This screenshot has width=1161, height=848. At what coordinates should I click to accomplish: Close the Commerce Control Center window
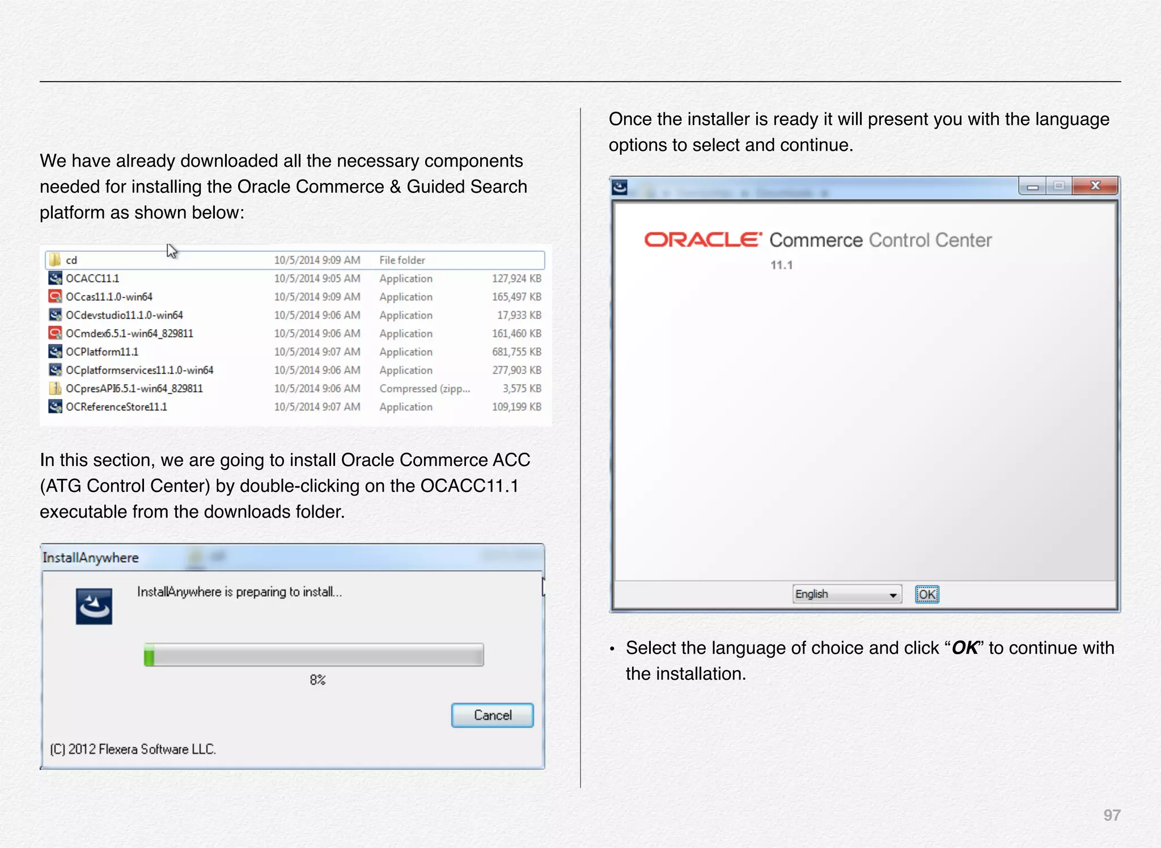click(1095, 186)
